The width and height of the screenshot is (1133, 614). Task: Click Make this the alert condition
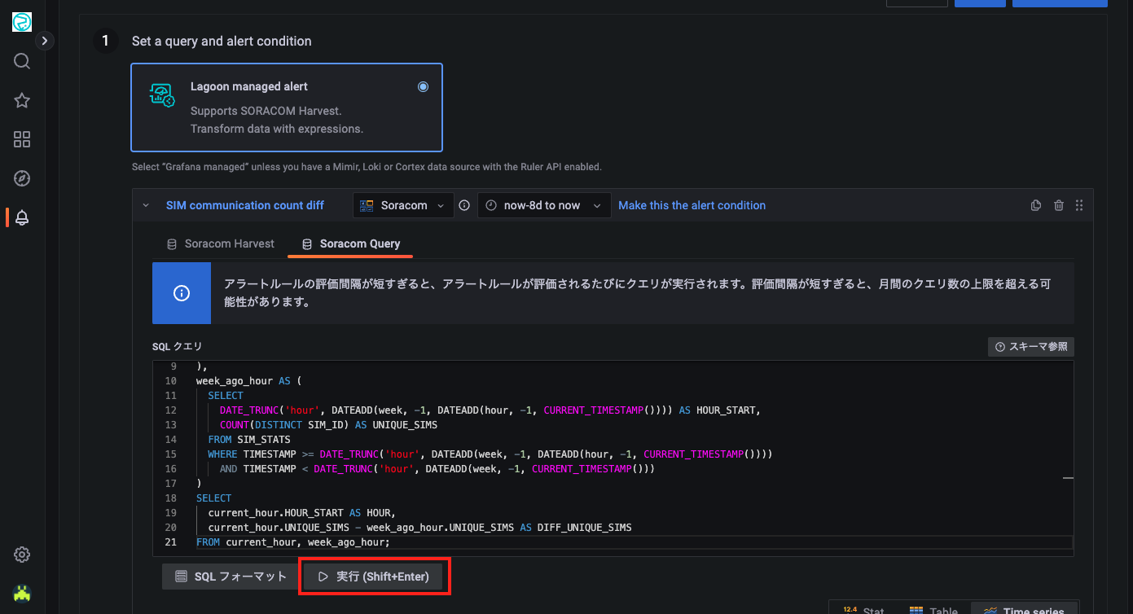692,205
